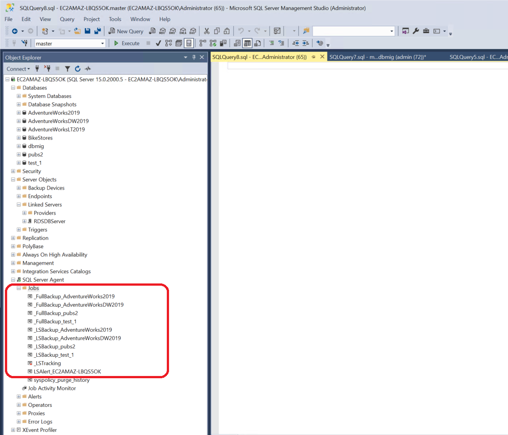The image size is (508, 435).
Task: Open the File menu
Action: 8,19
